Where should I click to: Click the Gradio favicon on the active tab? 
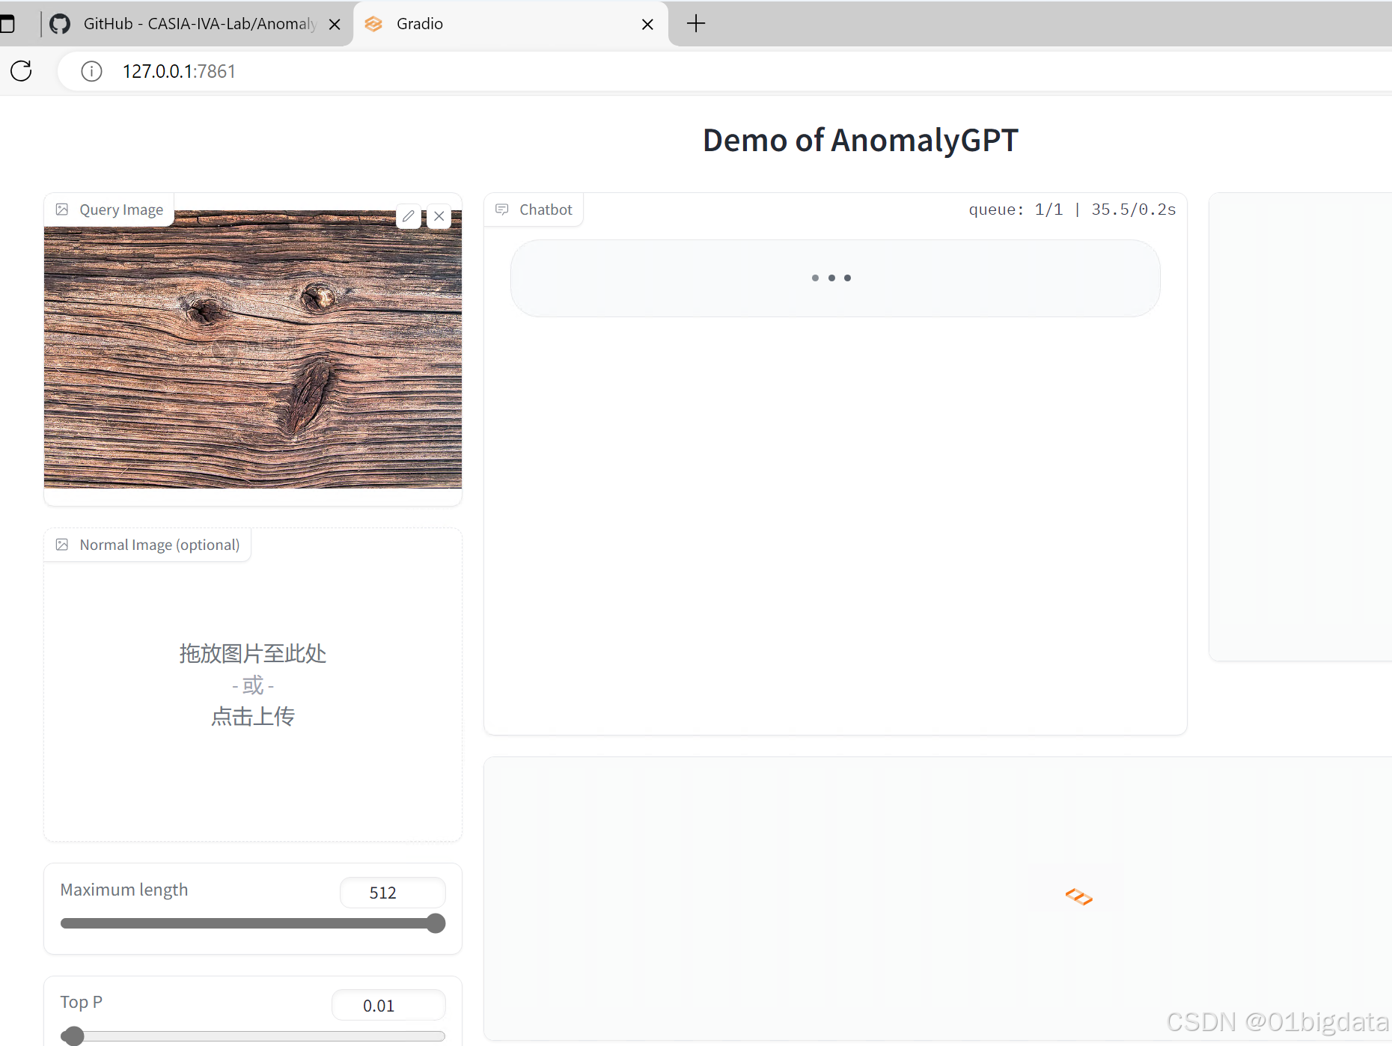point(373,23)
